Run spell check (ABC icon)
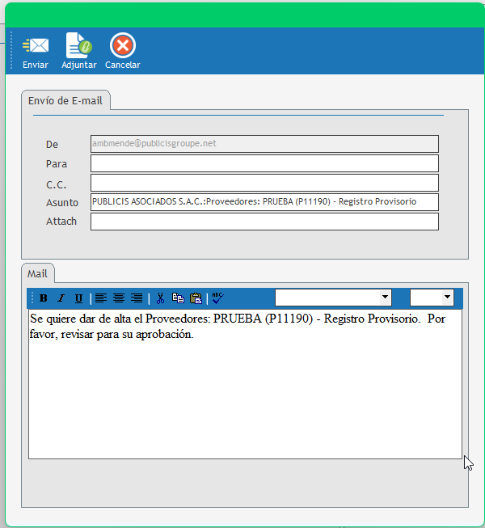This screenshot has width=485, height=528. pyautogui.click(x=218, y=298)
